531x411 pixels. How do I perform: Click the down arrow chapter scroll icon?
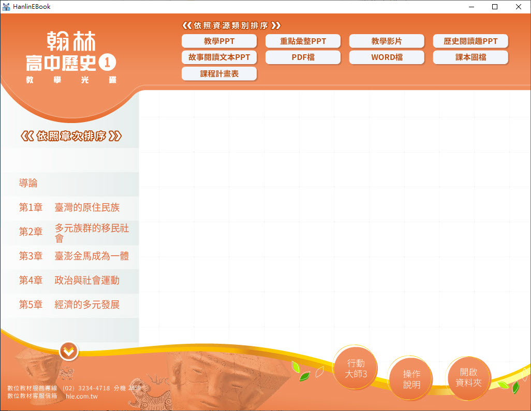click(x=69, y=352)
